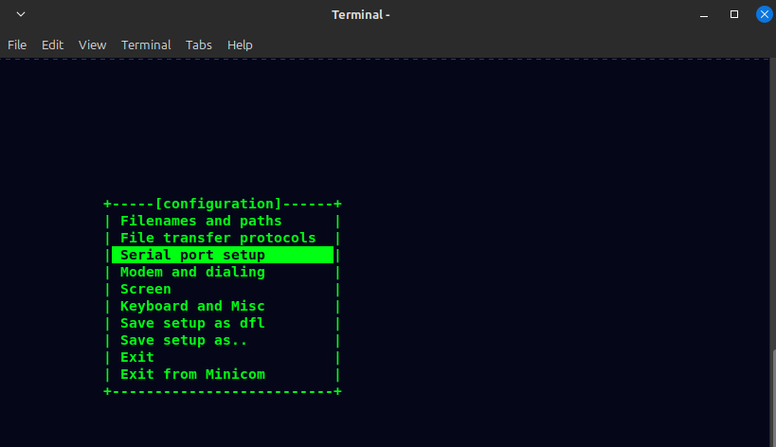Image resolution: width=776 pixels, height=447 pixels.
Task: Close the Terminal window
Action: point(763,14)
